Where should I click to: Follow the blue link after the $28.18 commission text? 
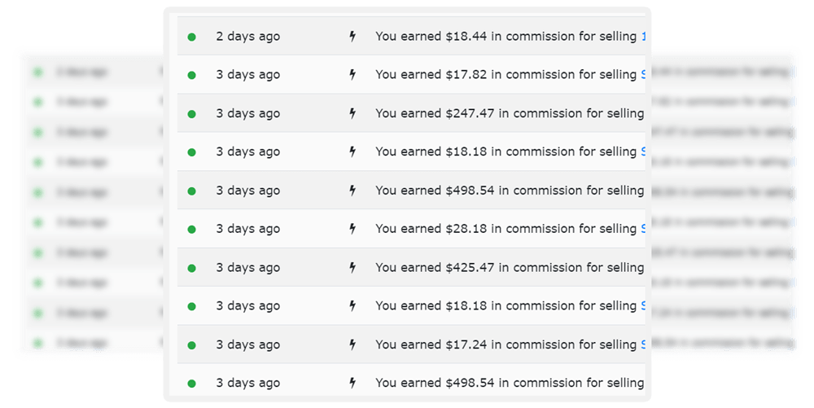[x=643, y=229]
